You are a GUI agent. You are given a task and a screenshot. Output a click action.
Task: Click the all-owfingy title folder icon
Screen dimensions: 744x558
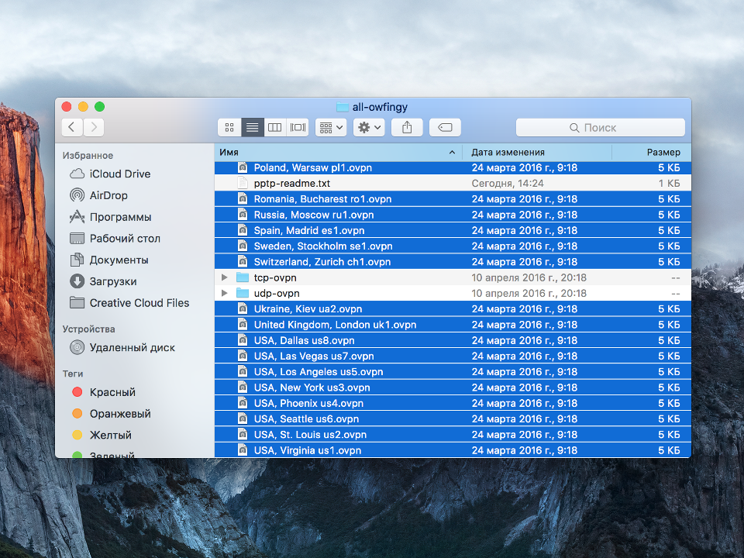pos(343,107)
